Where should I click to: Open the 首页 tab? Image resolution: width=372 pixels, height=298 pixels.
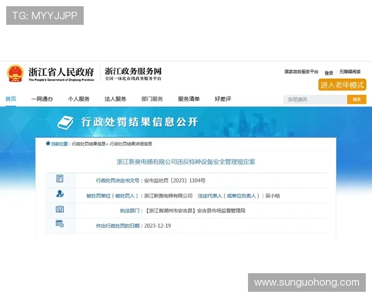(11, 99)
